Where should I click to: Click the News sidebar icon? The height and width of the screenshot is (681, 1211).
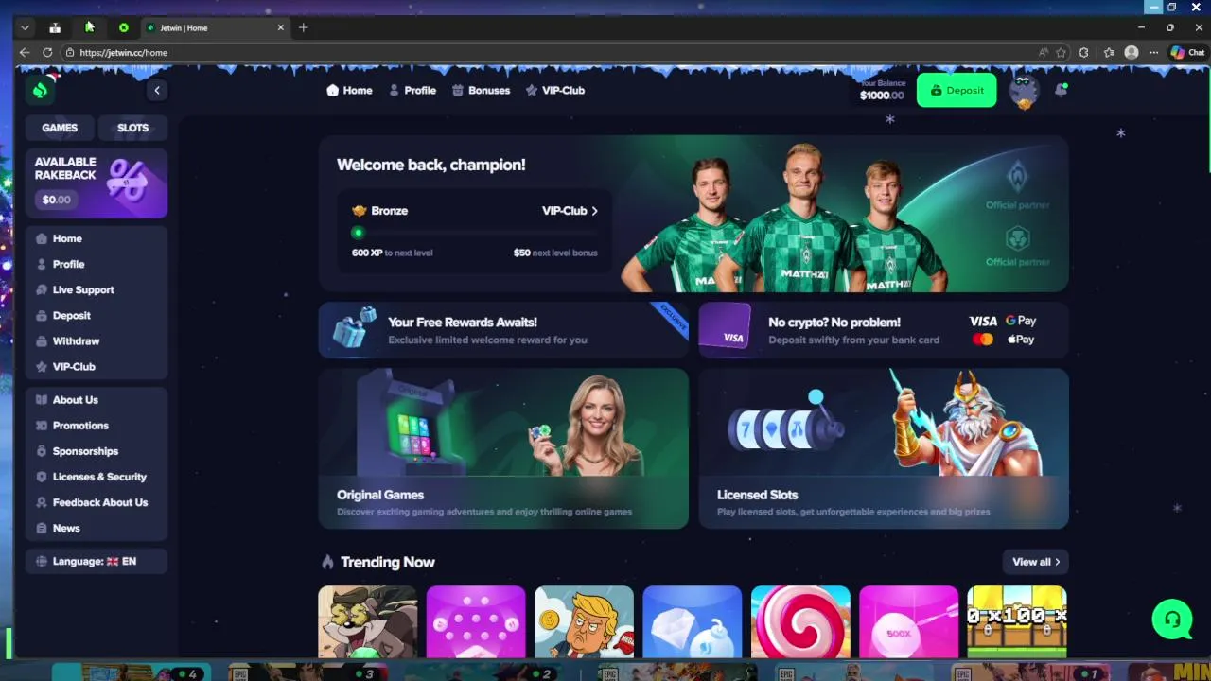tap(42, 528)
